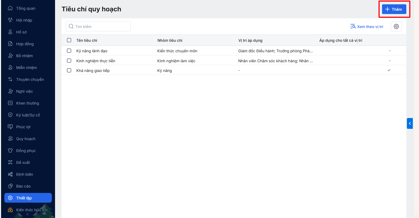Expand the blue right side panel arrow
Viewport: 419px width, 218px height.
click(x=410, y=123)
